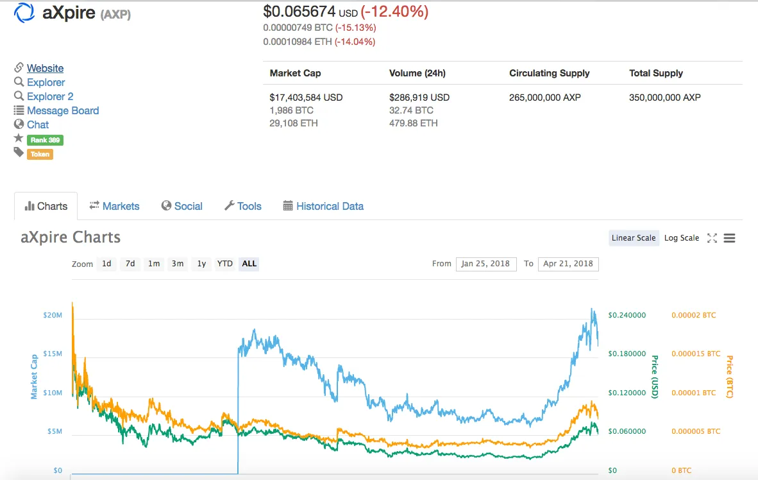Click the magnifier icon beside Explorer 2
Image resolution: width=758 pixels, height=480 pixels.
click(19, 96)
